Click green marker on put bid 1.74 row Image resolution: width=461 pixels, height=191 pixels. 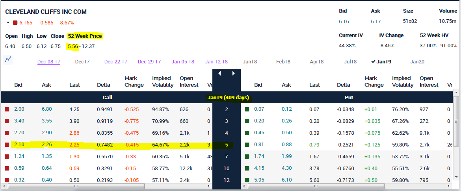247,157
